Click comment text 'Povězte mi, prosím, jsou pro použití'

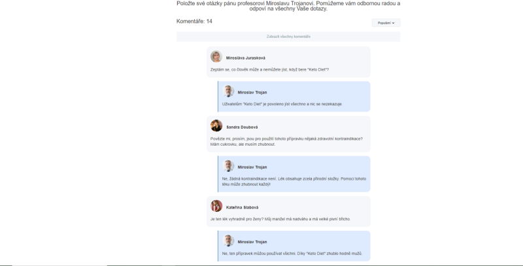point(286,142)
